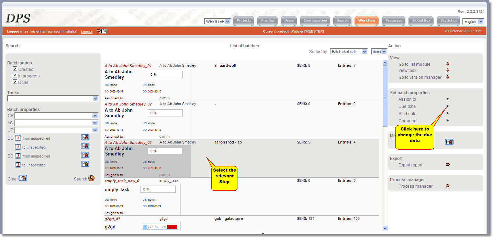Click the g2gd progress bar showing 13.71 %
This screenshot has width=493, height=238.
[160, 227]
